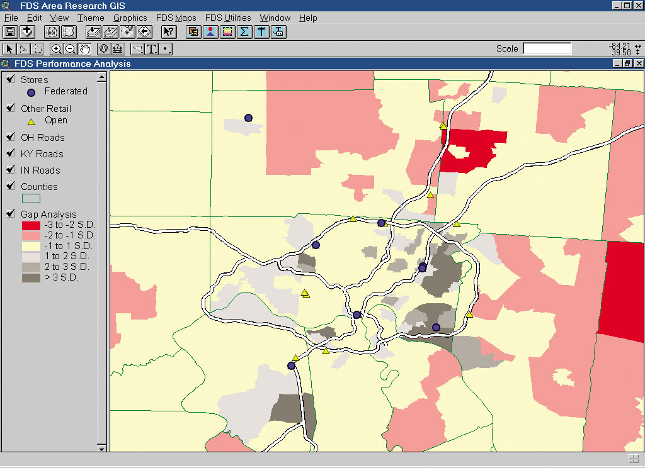Uncheck the Stores theme checkbox
This screenshot has width=645, height=468.
pyautogui.click(x=11, y=79)
